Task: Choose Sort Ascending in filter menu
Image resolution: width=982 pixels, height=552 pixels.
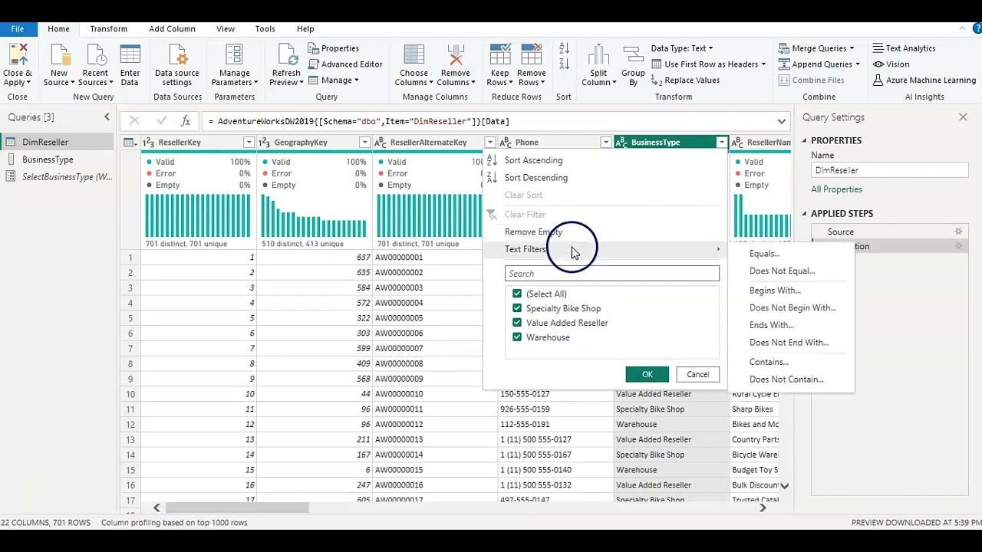Action: 533,160
